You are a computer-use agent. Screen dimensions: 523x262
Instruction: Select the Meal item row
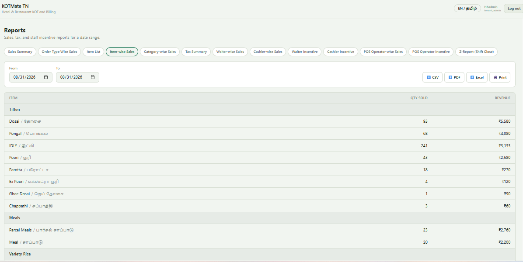tap(259, 242)
